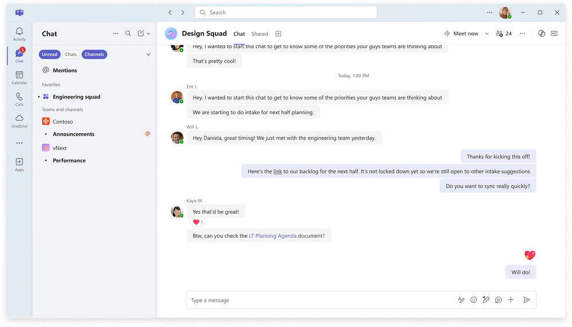The image size is (572, 327).
Task: Toggle the Chats filter pill
Action: (x=71, y=54)
